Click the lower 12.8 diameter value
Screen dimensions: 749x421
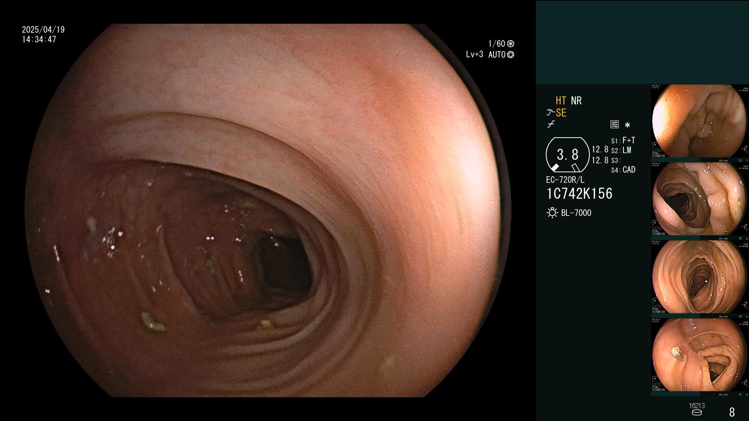pos(600,160)
